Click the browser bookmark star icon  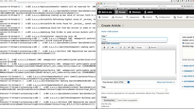(185, 6)
